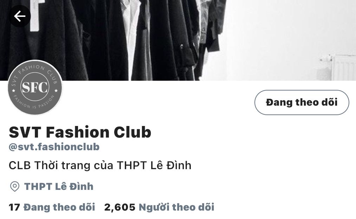The image size is (356, 219).
Task: Click the star on the avatar's left side
Action: tap(14, 91)
